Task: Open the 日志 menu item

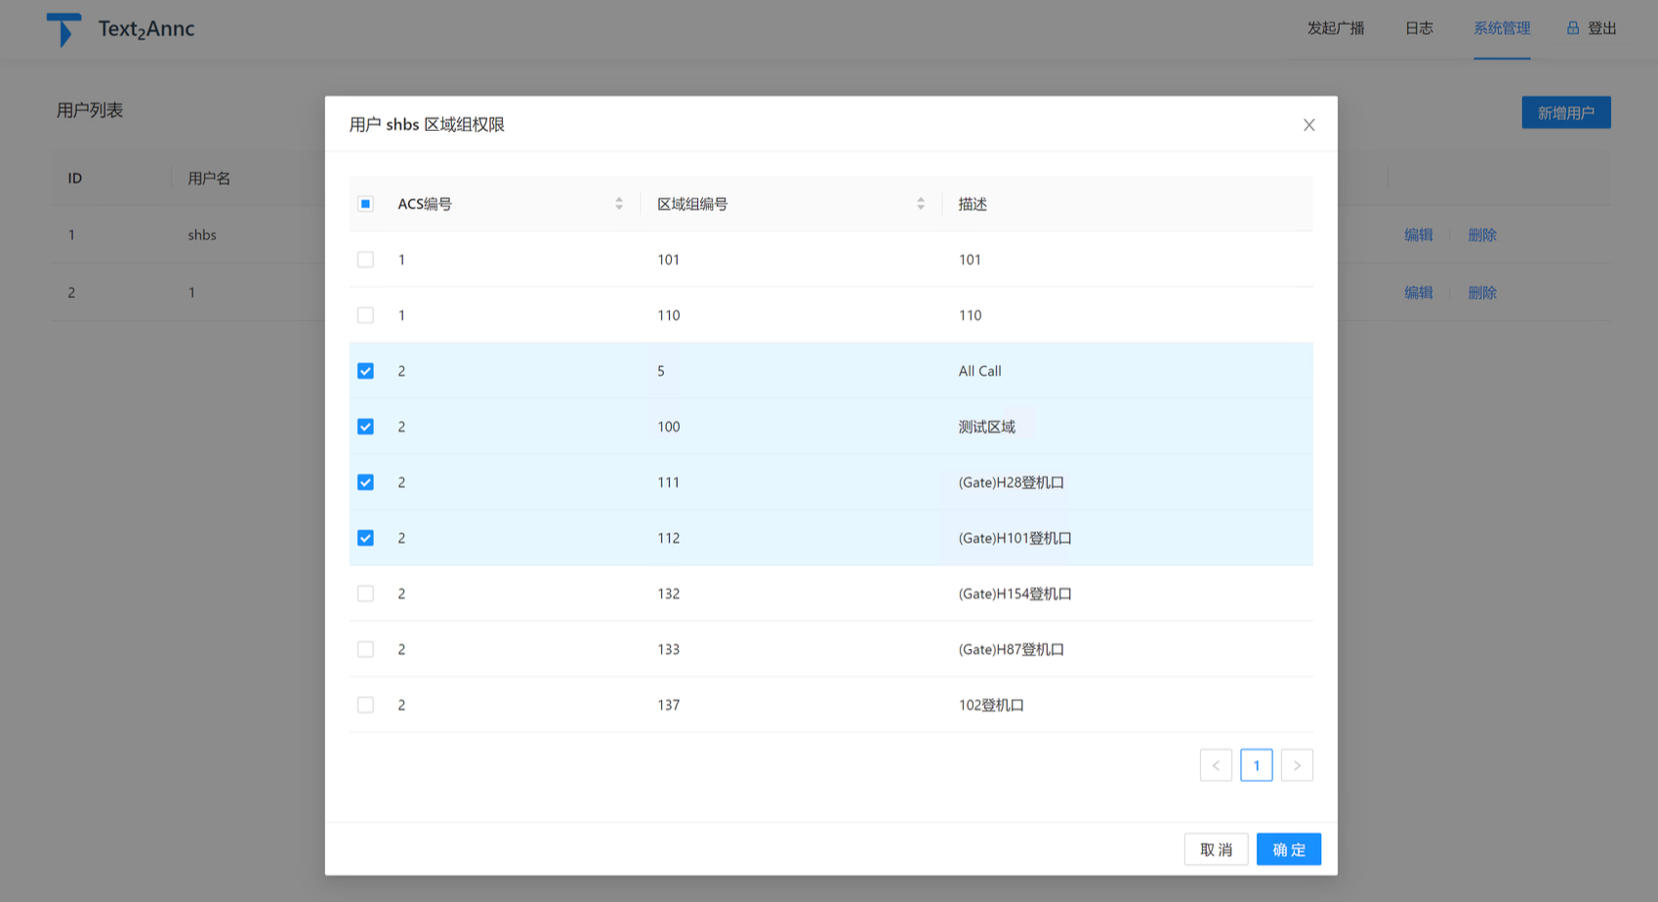Action: pyautogui.click(x=1418, y=28)
